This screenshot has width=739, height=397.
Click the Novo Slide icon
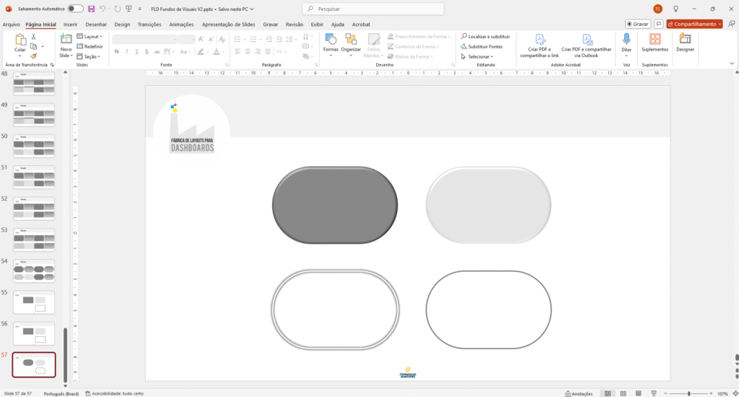(x=66, y=39)
